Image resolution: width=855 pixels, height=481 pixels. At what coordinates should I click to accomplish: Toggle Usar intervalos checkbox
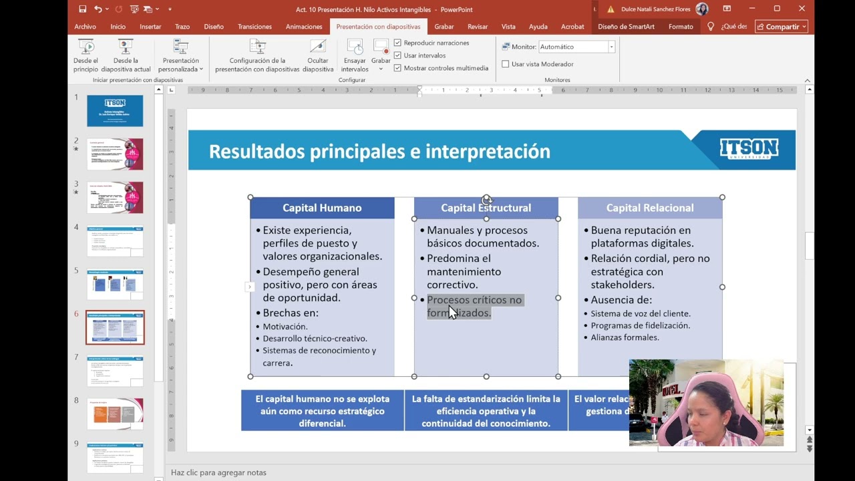pyautogui.click(x=397, y=55)
